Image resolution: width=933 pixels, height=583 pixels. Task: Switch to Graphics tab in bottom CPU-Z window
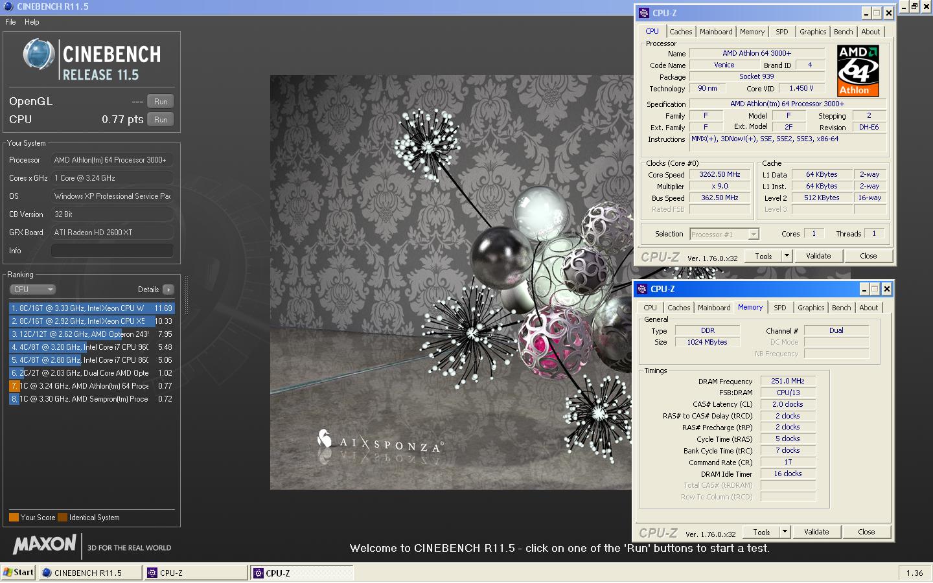coord(811,308)
